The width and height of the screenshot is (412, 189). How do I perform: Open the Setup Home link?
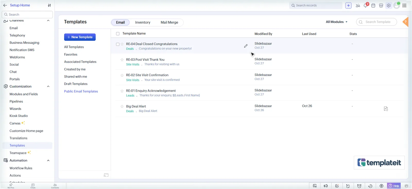tap(20, 5)
